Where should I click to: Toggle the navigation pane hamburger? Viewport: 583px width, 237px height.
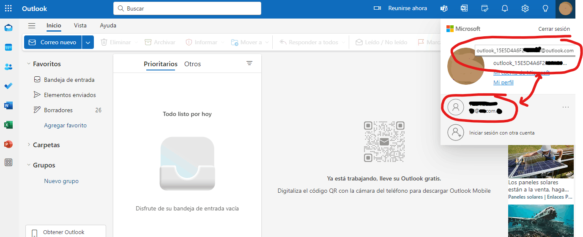31,26
